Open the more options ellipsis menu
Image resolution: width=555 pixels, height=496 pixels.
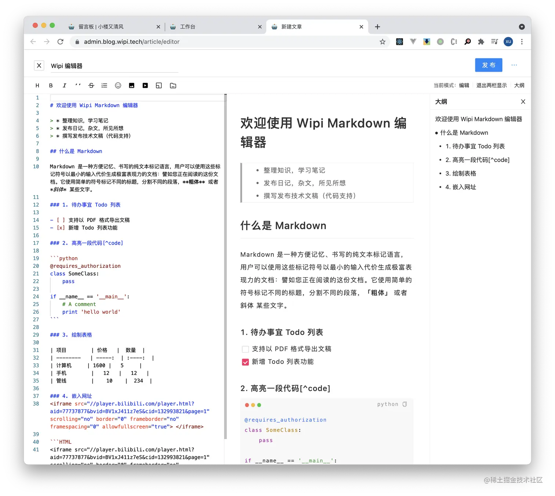pyautogui.click(x=514, y=65)
